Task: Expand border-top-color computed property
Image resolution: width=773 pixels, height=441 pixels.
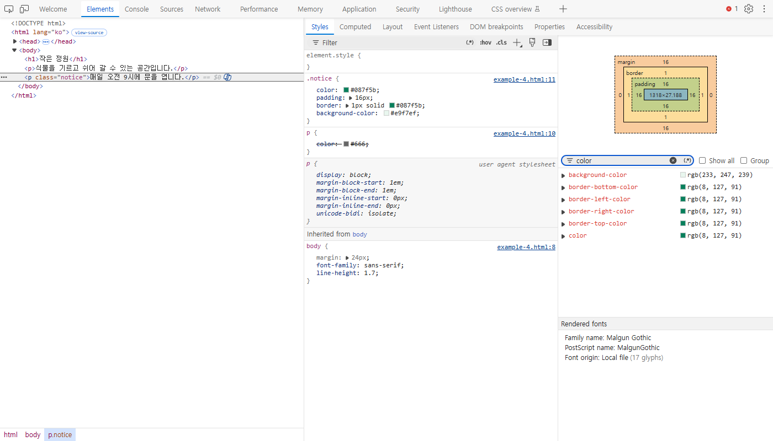Action: click(563, 224)
